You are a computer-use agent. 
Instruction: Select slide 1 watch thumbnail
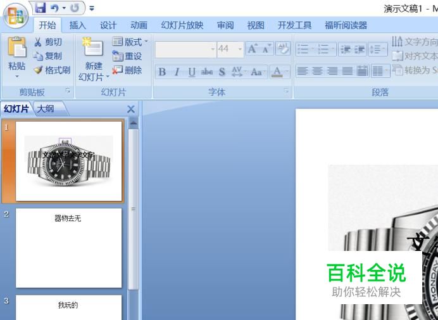tap(69, 161)
